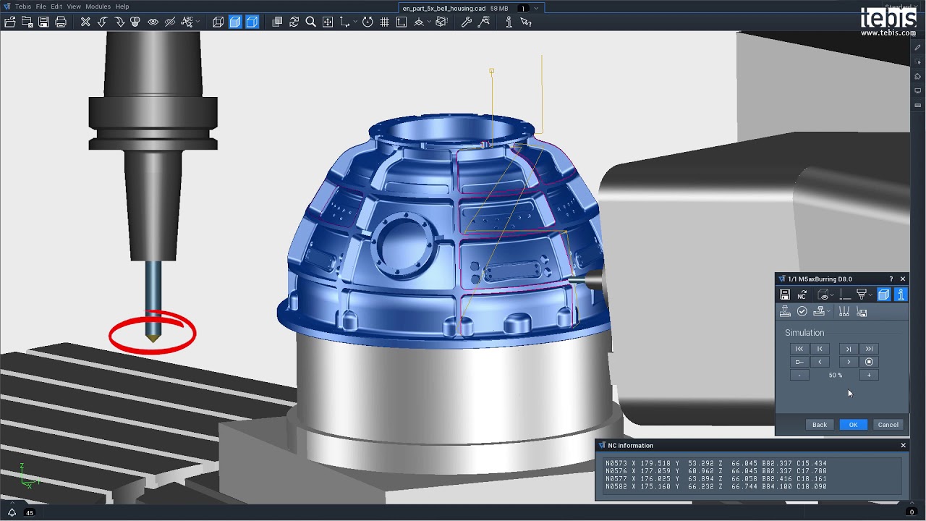Open dropdown beside milling head icon
The width and height of the screenshot is (926, 521).
point(870,295)
